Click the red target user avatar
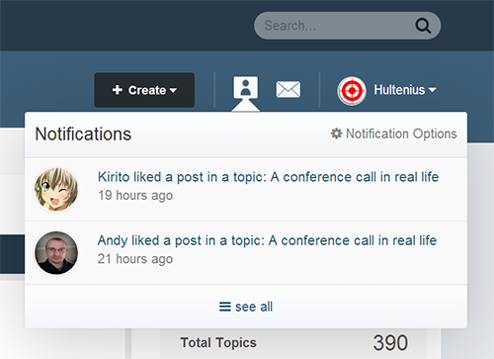Screen dimensions: 494x359 (x=352, y=91)
